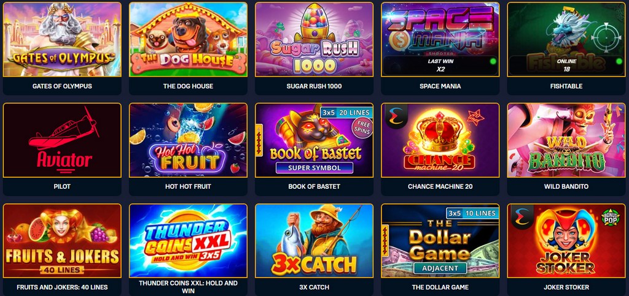Image resolution: width=629 pixels, height=296 pixels.
Task: Select the Sugar Rush 1000 game image
Action: pos(314,39)
